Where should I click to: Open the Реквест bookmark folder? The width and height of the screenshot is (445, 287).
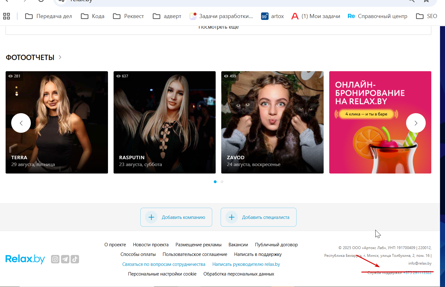point(129,16)
